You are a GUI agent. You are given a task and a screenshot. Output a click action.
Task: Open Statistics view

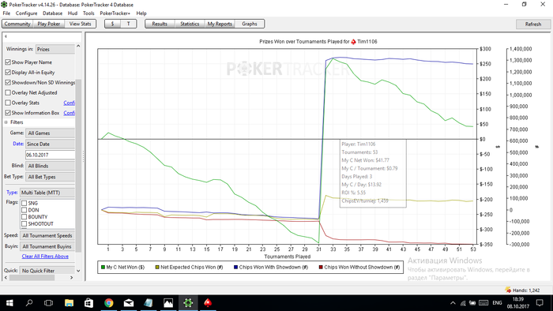pyautogui.click(x=190, y=24)
